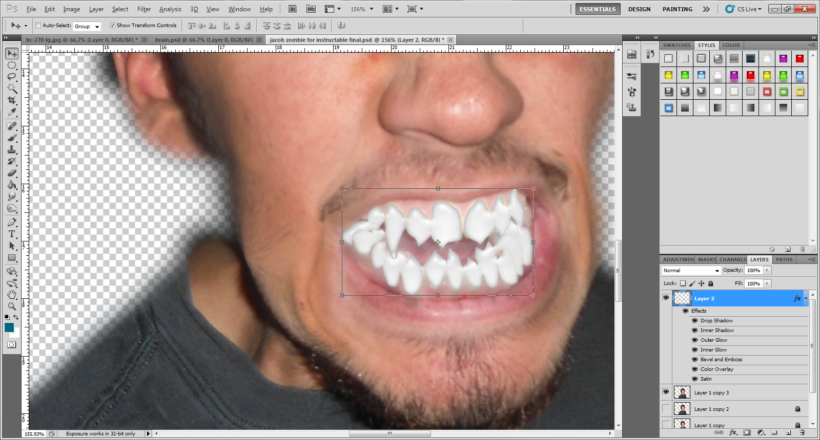Screen dimensions: 820x440
Task: Select the Hand tool
Action: point(12,295)
